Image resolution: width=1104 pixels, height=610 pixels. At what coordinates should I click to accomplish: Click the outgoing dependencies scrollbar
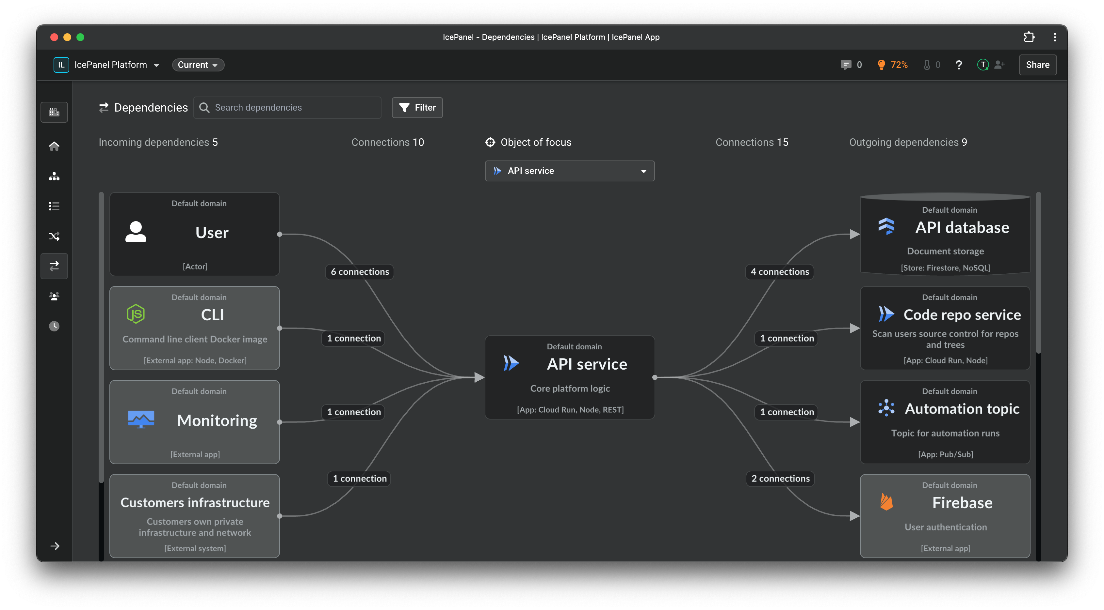click(1038, 273)
